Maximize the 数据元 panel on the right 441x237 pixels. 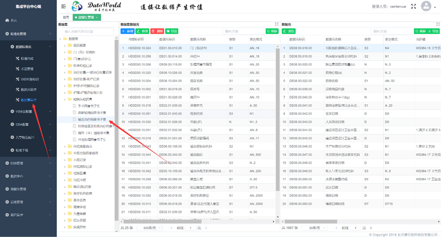coord(438,24)
